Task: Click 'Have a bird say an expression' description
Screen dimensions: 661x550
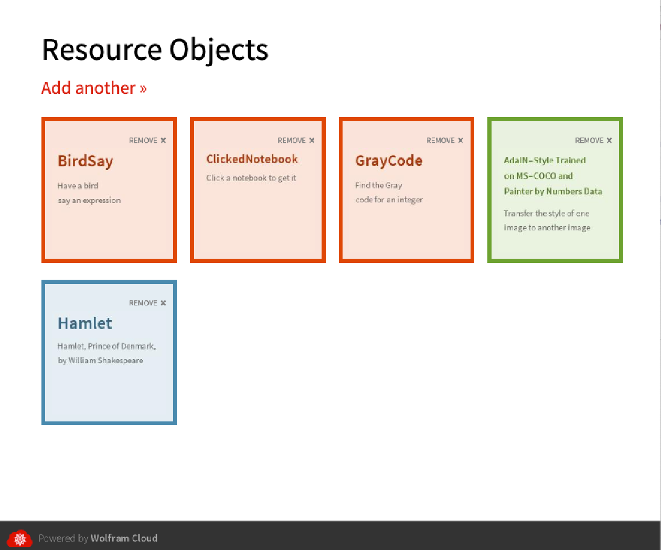Action: coord(89,193)
